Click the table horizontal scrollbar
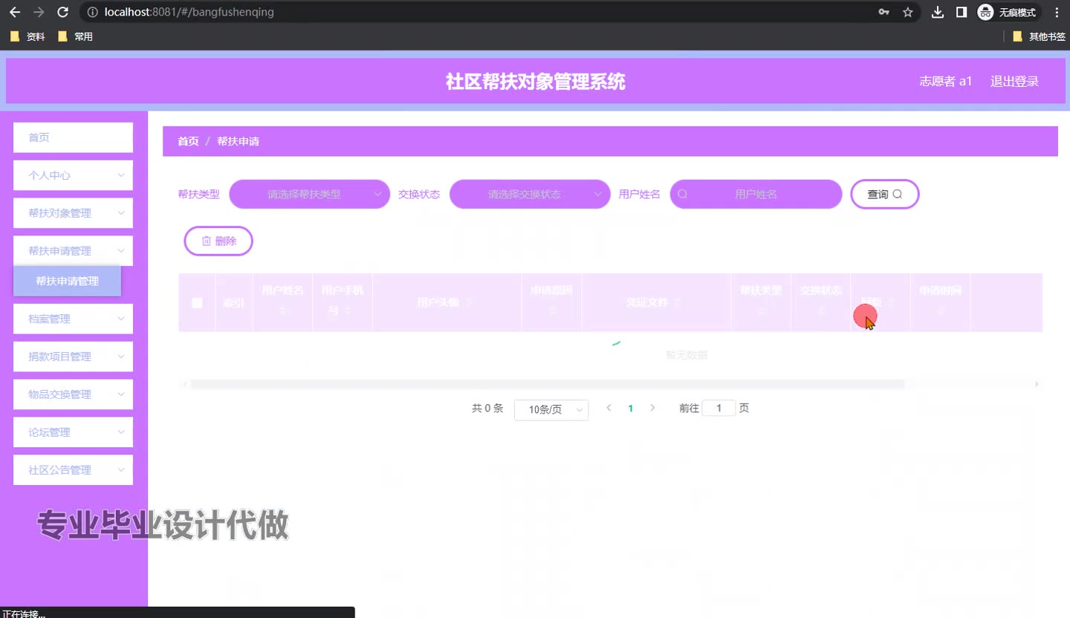Image resolution: width=1070 pixels, height=618 pixels. point(547,384)
